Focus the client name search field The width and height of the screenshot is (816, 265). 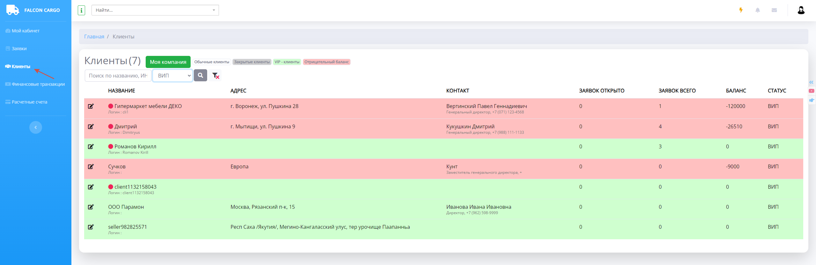pos(118,76)
